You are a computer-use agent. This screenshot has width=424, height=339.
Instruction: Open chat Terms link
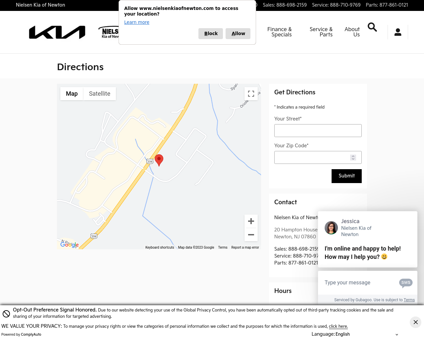409,300
